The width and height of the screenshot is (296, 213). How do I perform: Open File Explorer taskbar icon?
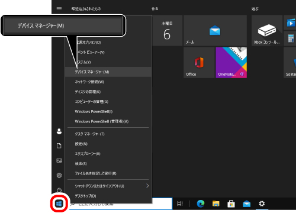[x=215, y=204]
